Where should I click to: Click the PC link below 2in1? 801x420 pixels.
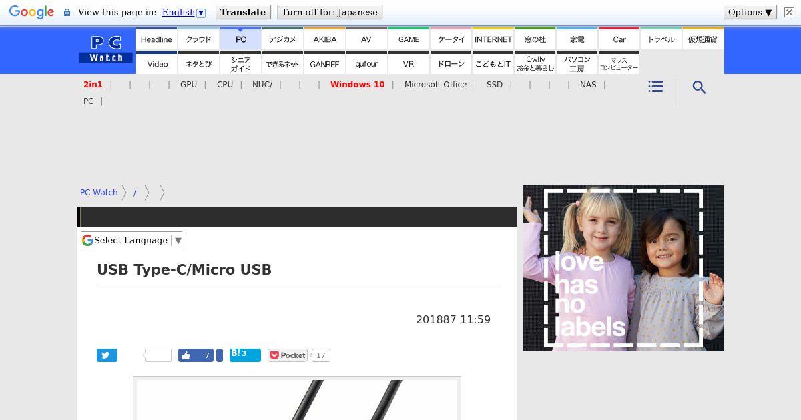(x=88, y=101)
